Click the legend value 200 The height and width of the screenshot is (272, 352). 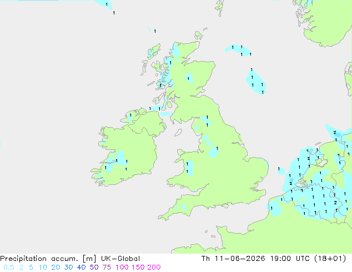154,268
